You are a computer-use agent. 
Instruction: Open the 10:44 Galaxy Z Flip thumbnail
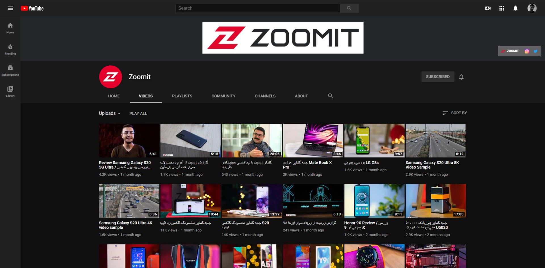click(190, 201)
